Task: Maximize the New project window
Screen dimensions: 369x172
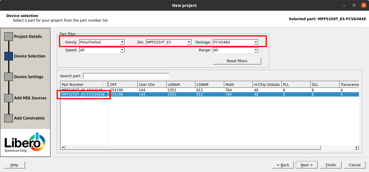Action: [x=354, y=5]
